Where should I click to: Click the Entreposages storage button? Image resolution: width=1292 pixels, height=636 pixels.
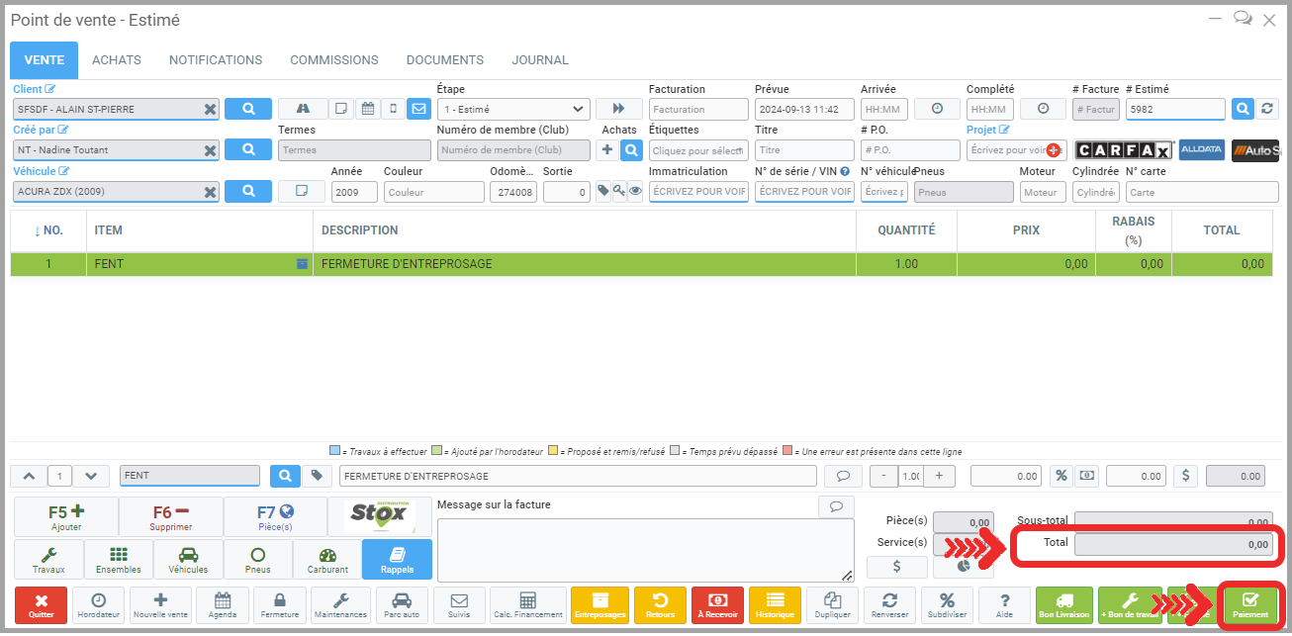click(600, 605)
